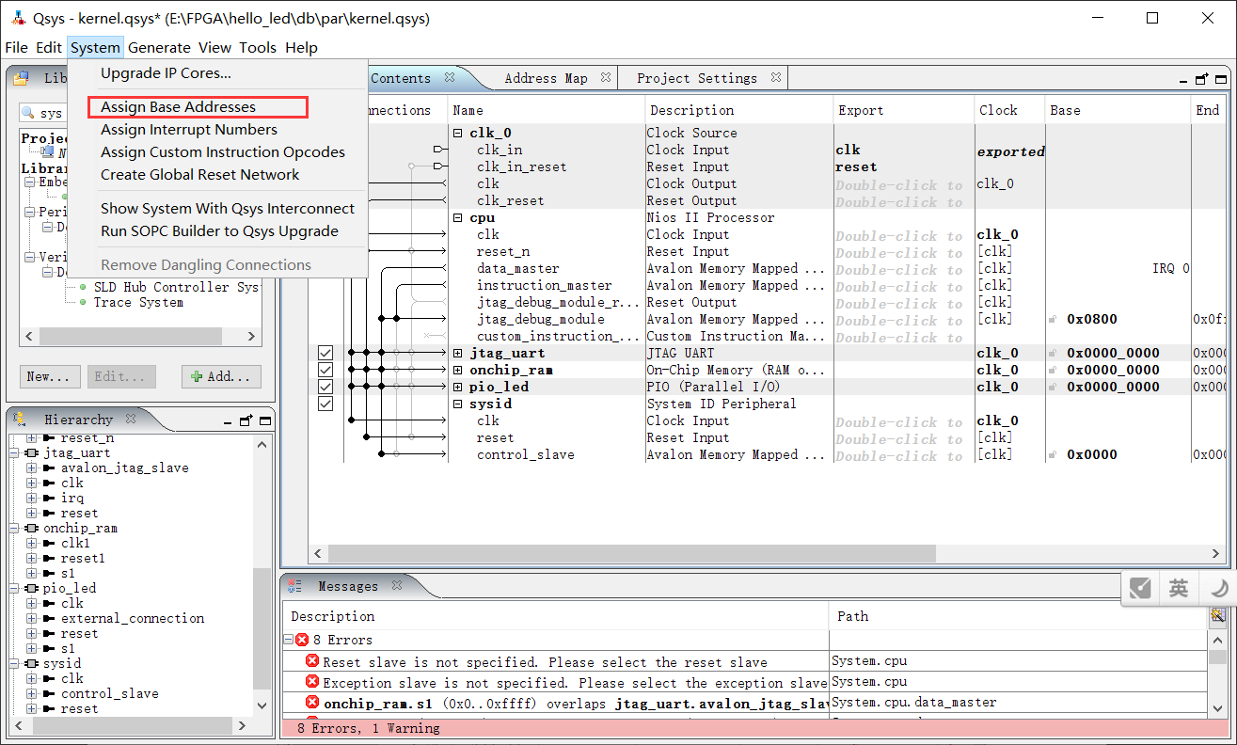The image size is (1237, 745).
Task: Click the Messages filter icon at right
Action: (x=1218, y=615)
